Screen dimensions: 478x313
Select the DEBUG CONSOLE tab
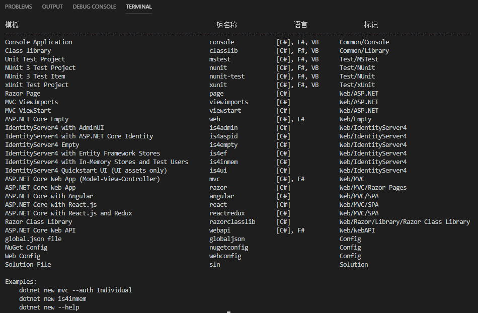(x=94, y=7)
